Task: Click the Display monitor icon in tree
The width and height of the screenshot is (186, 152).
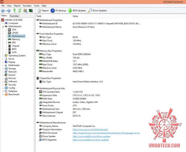Action: tap(6, 62)
